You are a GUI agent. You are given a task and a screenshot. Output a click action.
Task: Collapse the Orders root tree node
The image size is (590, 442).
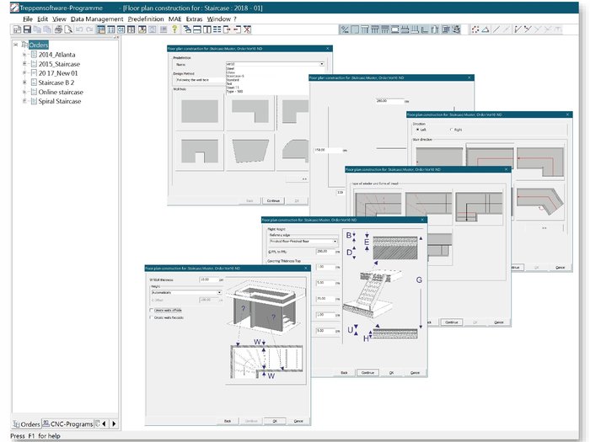pos(15,45)
